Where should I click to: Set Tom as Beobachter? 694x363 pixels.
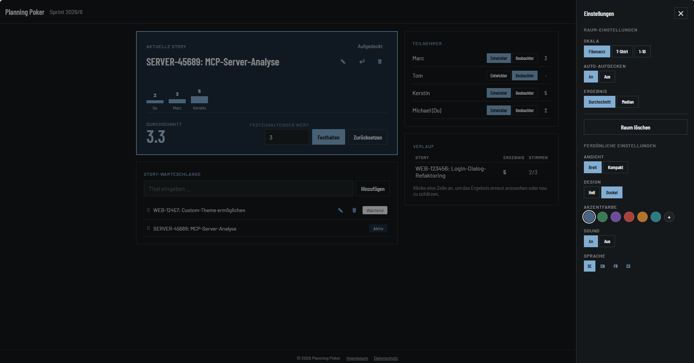pos(525,75)
